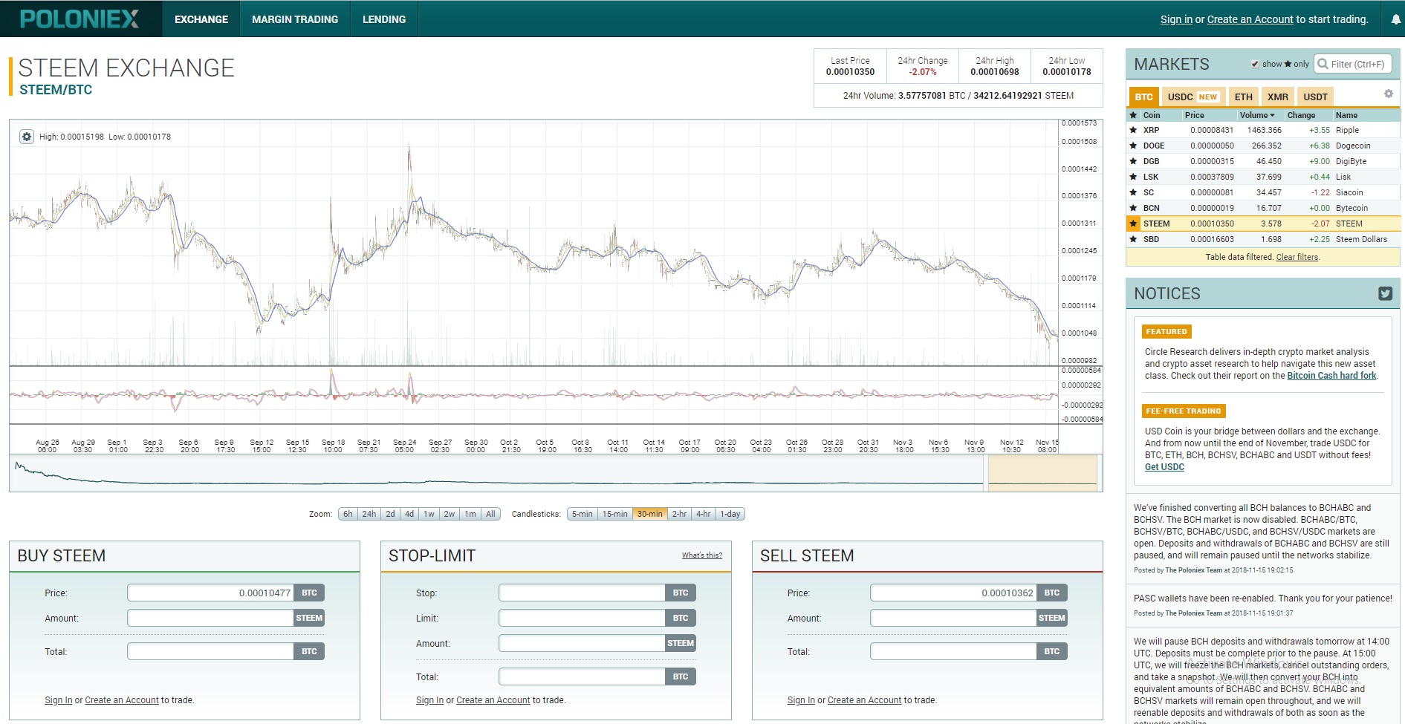
Task: Set chart zoom to 1m
Action: pyautogui.click(x=470, y=514)
